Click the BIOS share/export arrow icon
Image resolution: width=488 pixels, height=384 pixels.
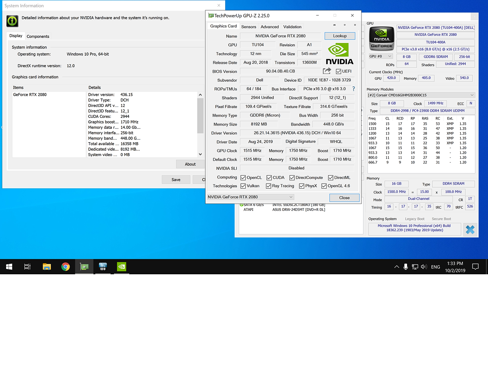[327, 71]
